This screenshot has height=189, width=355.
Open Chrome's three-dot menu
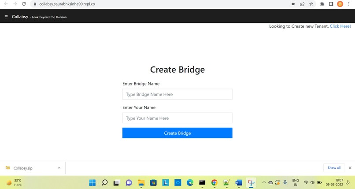click(349, 4)
